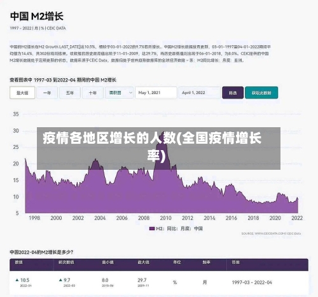Screen dimensions: 318x297
Task: Click the 2022 label on the x-axis
Action: pyautogui.click(x=297, y=218)
